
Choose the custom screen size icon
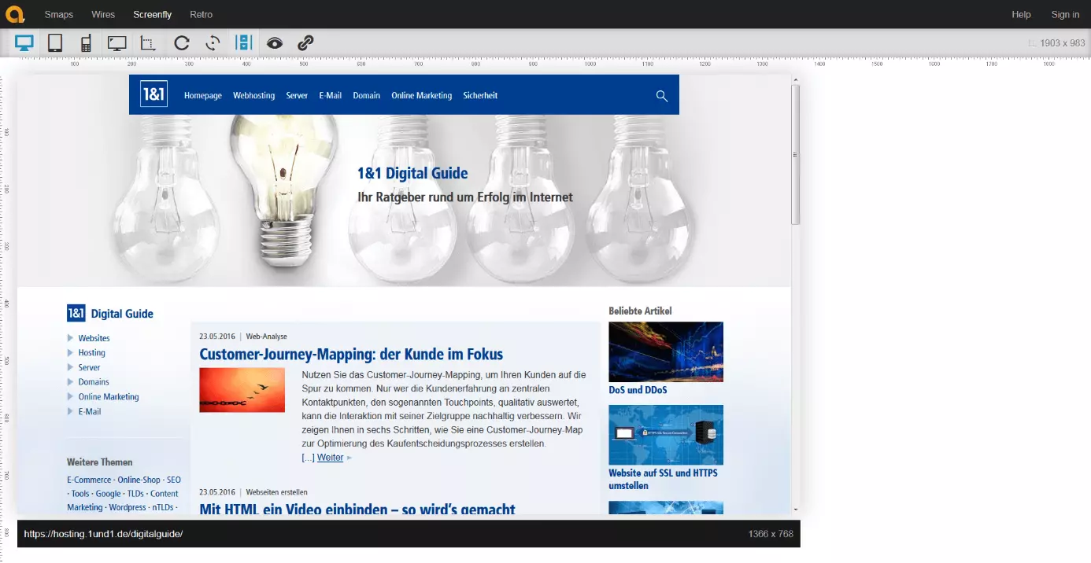click(x=148, y=43)
